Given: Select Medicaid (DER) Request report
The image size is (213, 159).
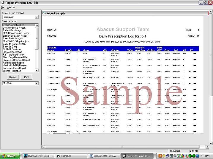Looking at the screenshot, I should pyautogui.click(x=15, y=65).
